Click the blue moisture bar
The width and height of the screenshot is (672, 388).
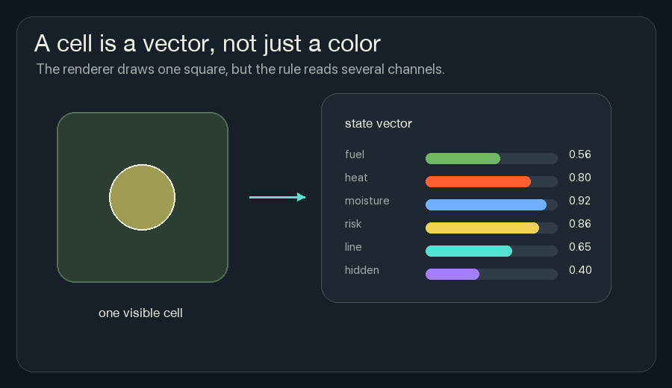tap(486, 204)
